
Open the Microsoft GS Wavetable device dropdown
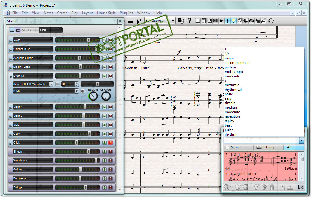pyautogui.click(x=51, y=84)
